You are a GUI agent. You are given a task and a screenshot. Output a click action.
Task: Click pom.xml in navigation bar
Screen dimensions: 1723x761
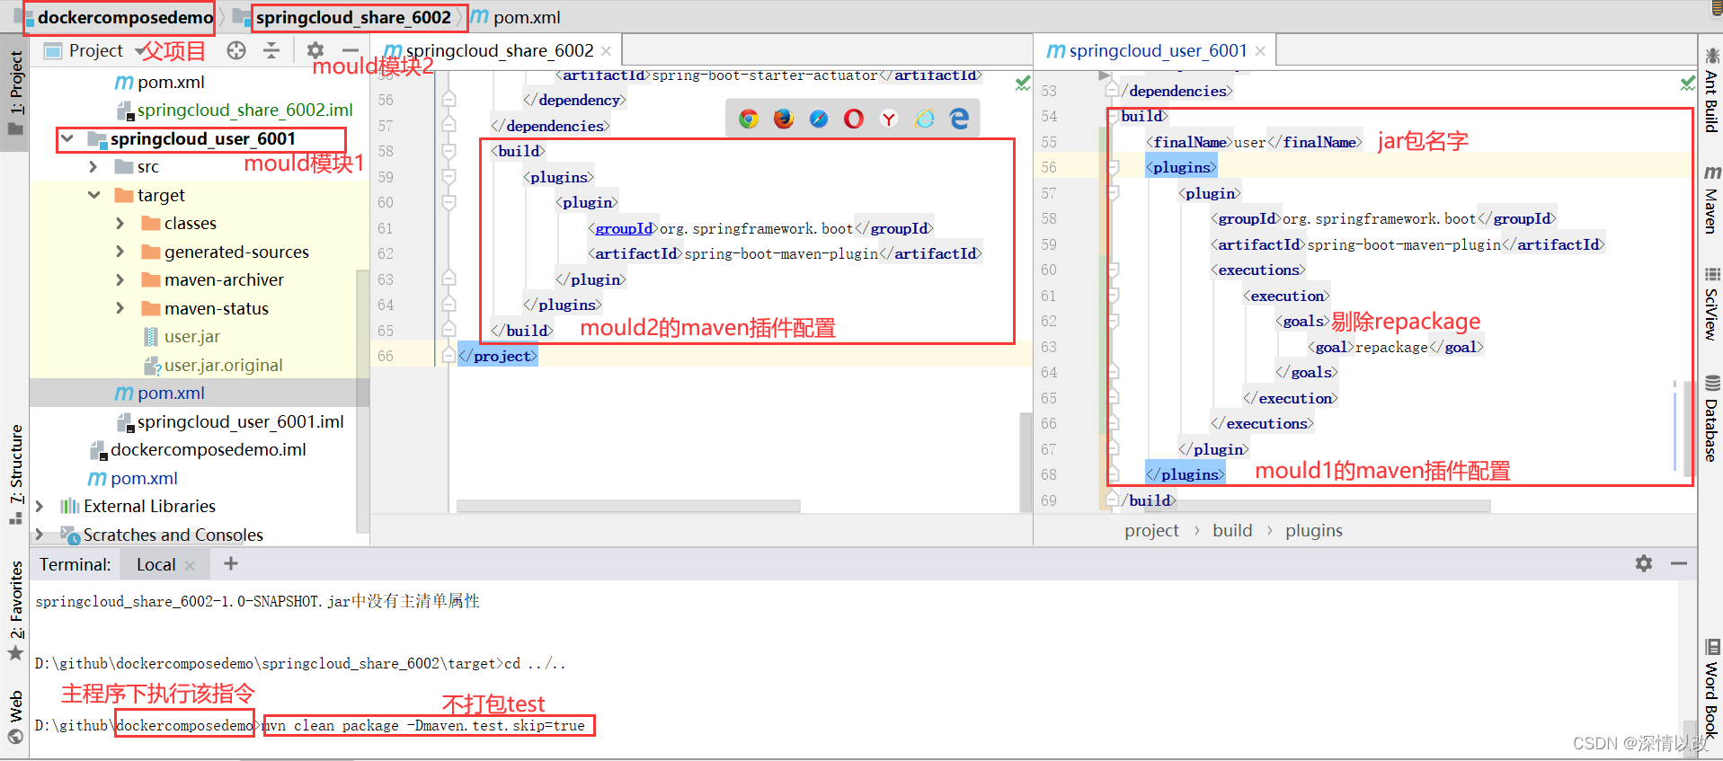tap(527, 17)
